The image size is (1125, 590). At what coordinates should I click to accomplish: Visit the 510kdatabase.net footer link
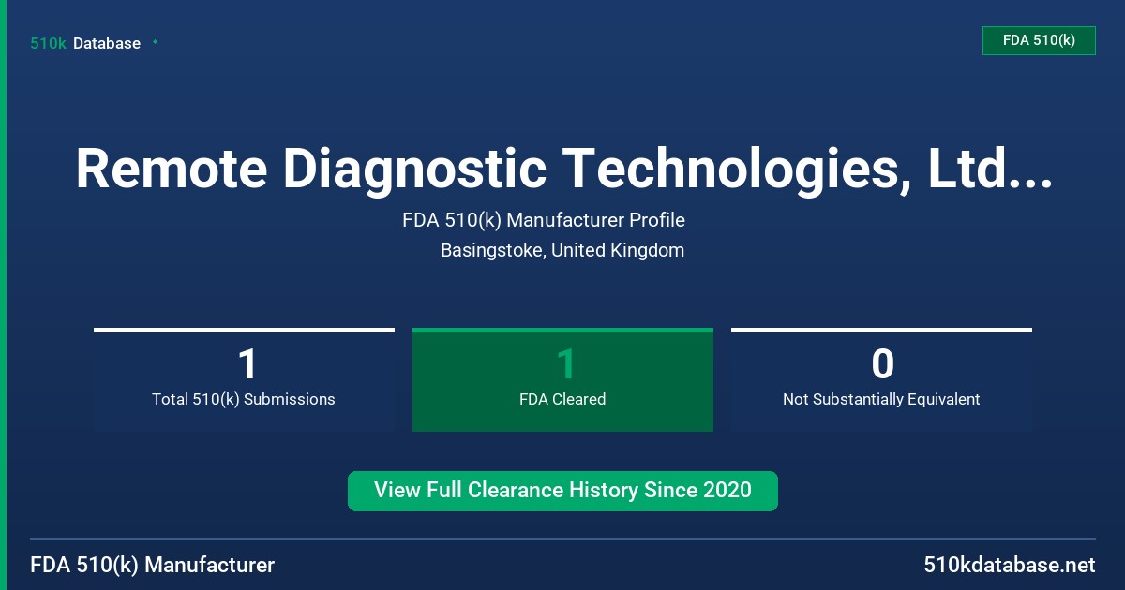[1009, 565]
